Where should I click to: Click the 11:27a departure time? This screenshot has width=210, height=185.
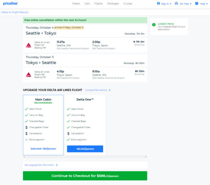(61, 42)
